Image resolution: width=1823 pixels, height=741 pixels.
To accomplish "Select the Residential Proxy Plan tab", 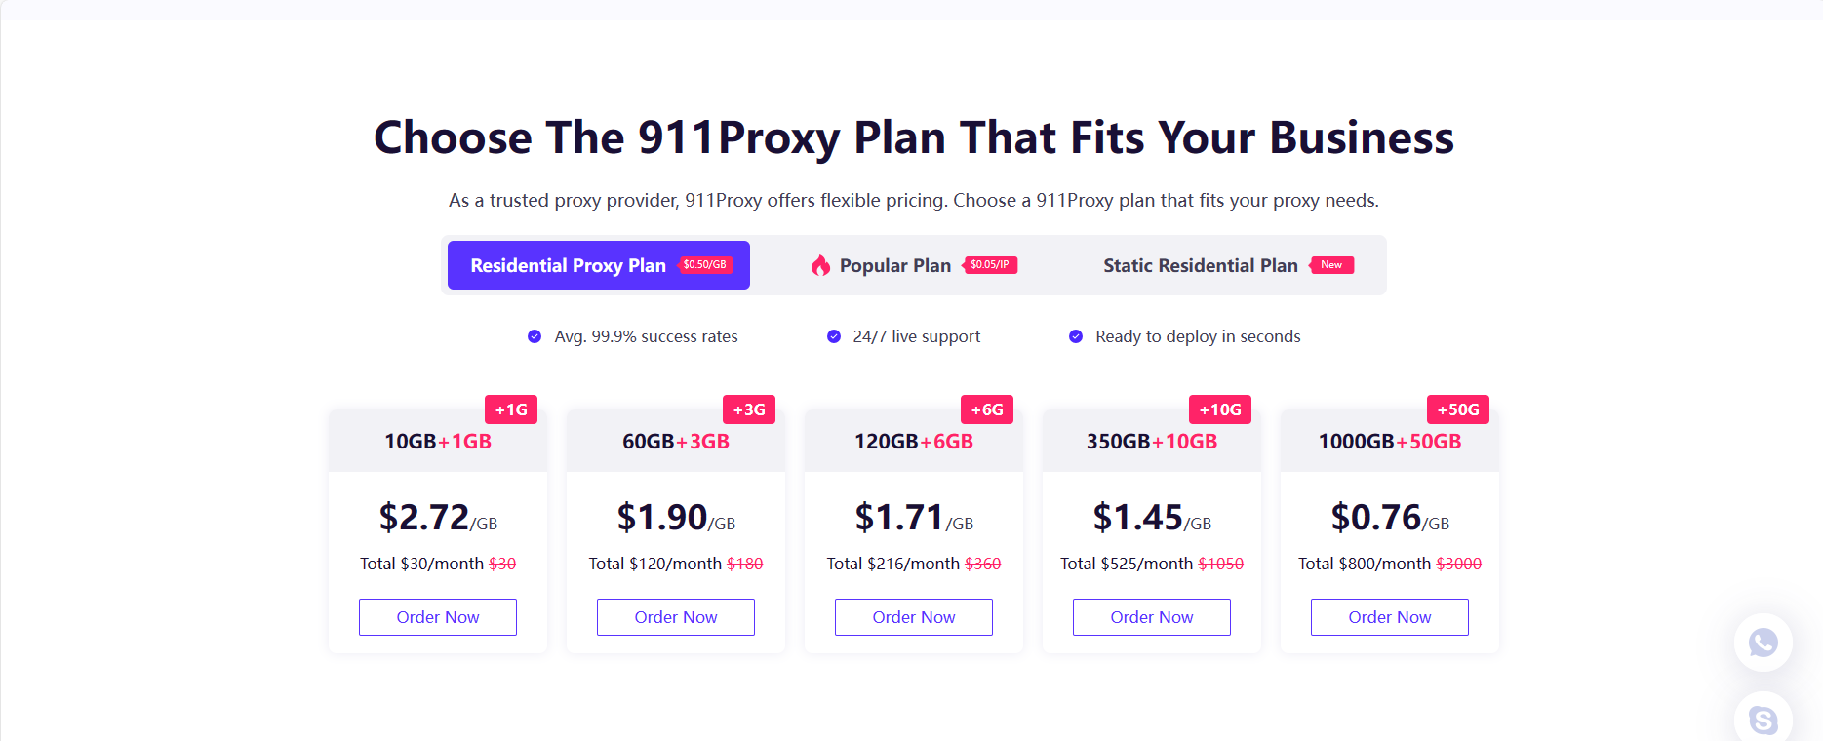I will (569, 265).
